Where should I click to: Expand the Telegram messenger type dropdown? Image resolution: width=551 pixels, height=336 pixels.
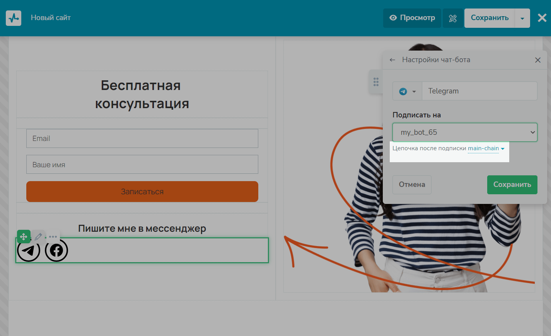pos(407,91)
